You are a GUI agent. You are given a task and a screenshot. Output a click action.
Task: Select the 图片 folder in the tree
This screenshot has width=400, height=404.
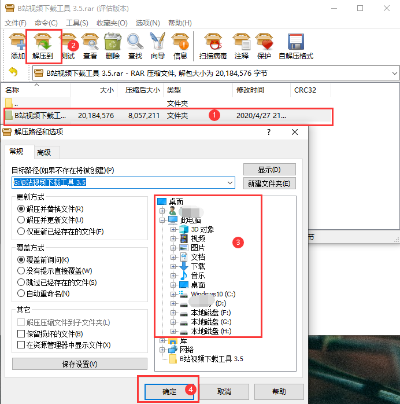tap(198, 248)
